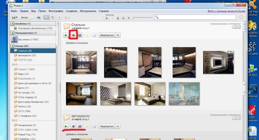Play slideshow for Спальни folder
259x140 pixels.
pyautogui.click(x=66, y=35)
